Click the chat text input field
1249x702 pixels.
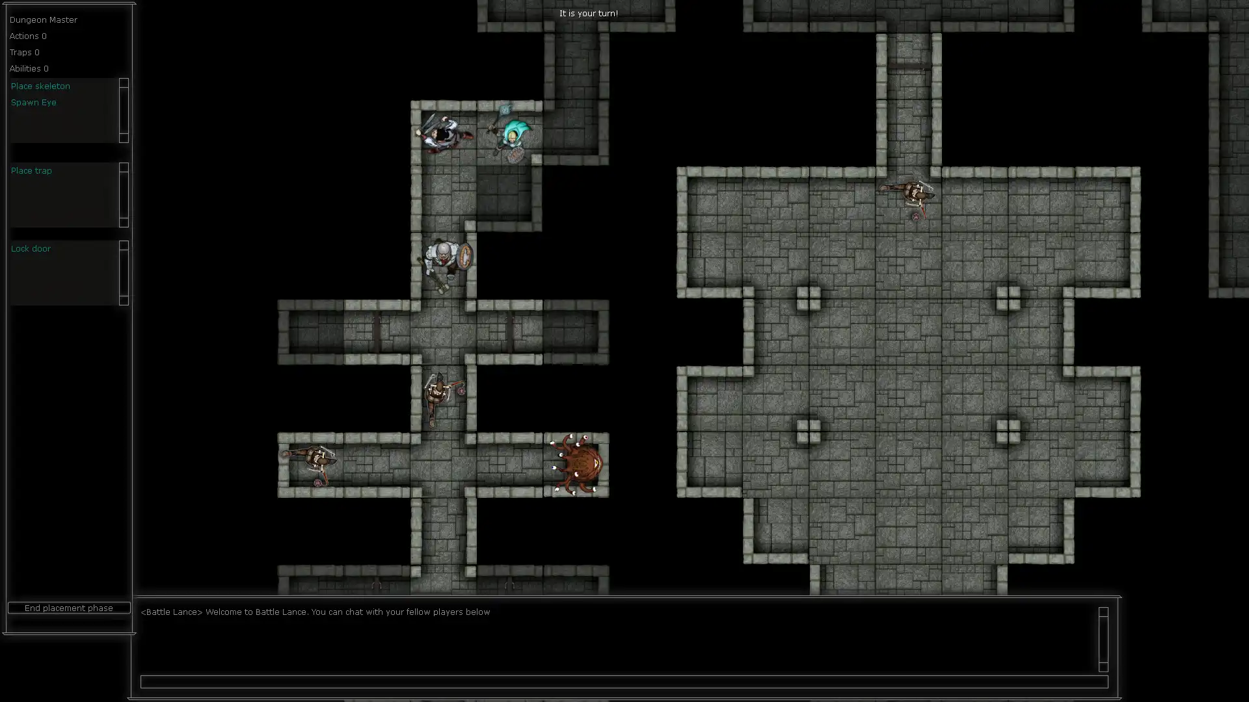(x=624, y=682)
